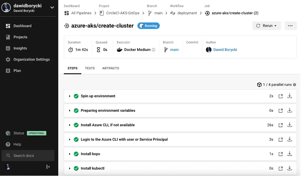The image size is (301, 176).
Task: Click the Docker Medium executor info icon
Action: pos(153,50)
